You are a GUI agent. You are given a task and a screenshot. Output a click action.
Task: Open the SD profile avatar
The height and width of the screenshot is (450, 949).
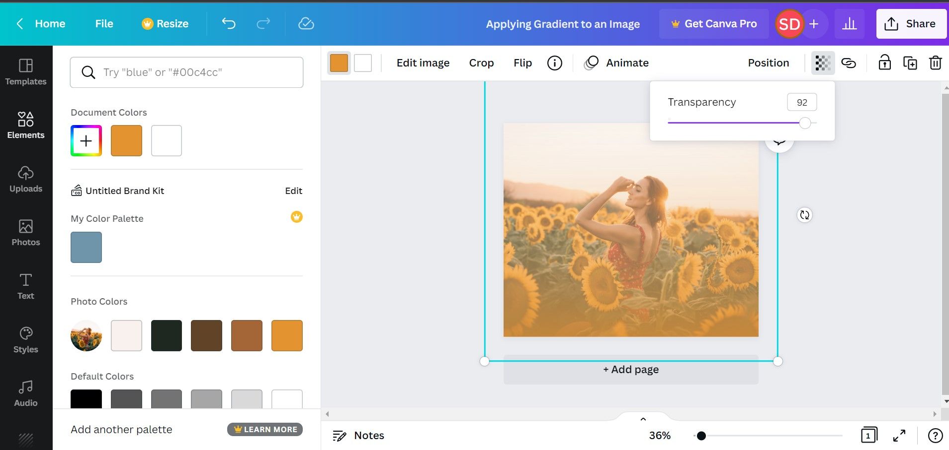[x=789, y=24]
